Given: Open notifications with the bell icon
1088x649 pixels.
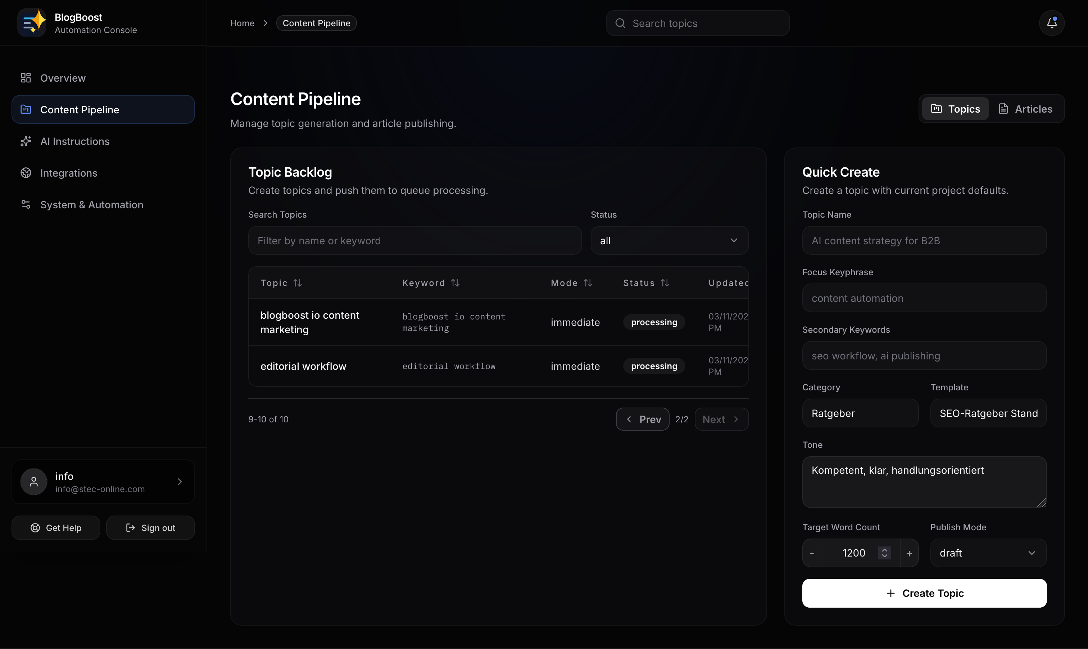Looking at the screenshot, I should point(1052,23).
